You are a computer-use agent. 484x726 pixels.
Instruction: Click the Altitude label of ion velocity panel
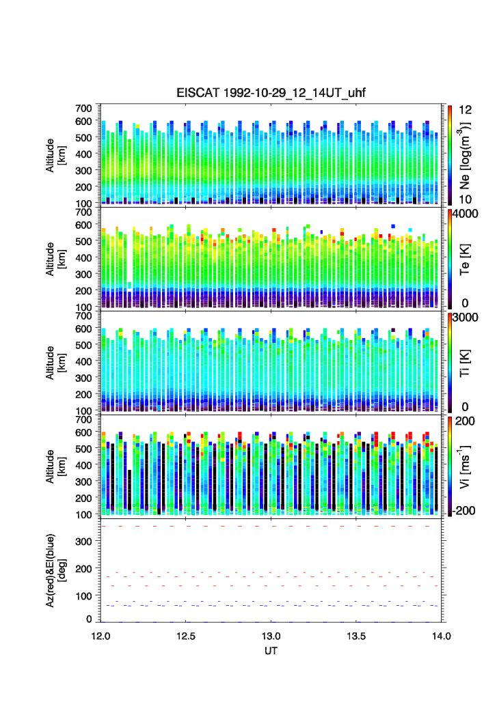click(55, 466)
